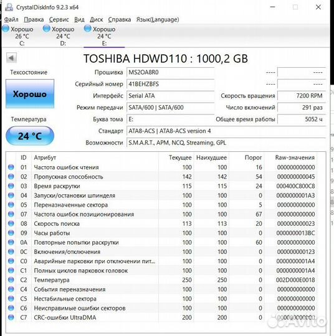Click the serial number field 41BEHZBFS
334x336 pixels.
(171, 84)
